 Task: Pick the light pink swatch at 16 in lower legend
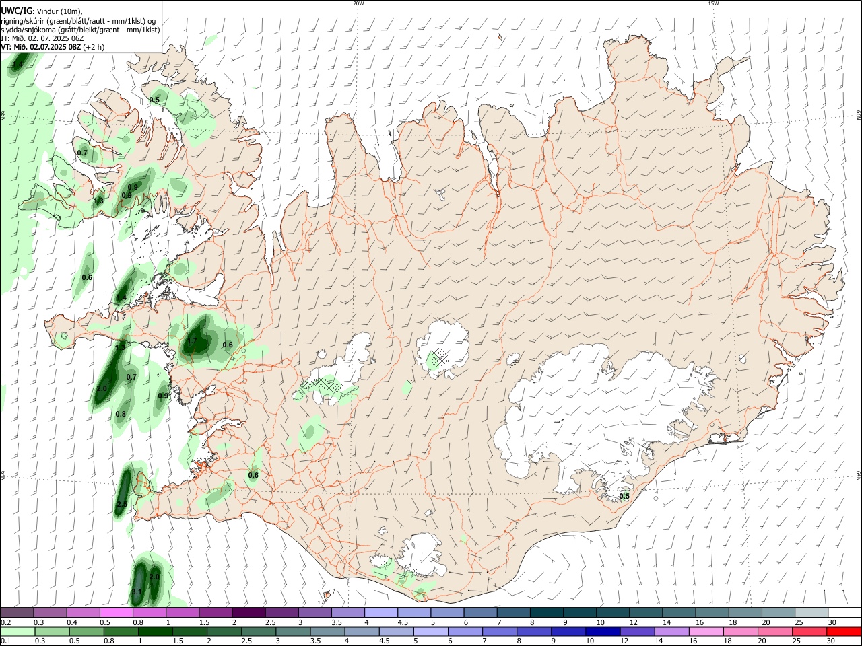706,631
